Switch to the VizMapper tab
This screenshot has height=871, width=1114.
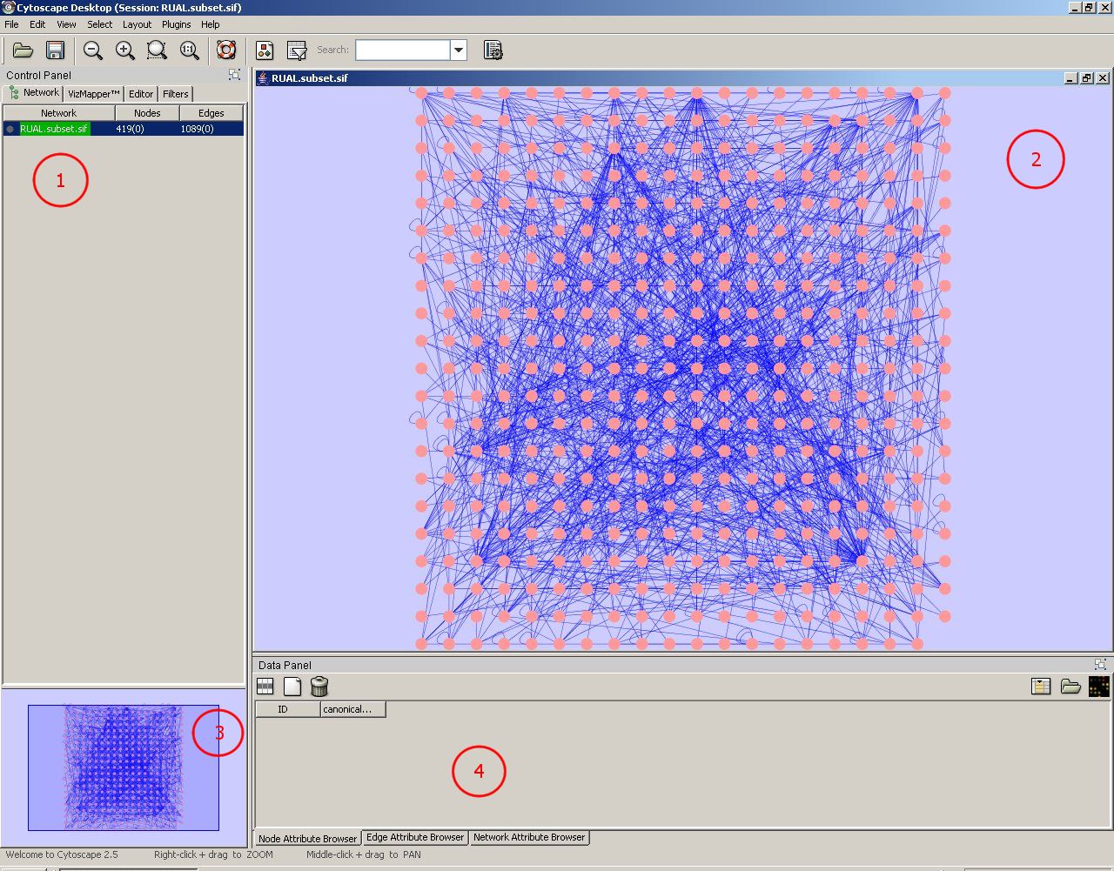click(x=93, y=94)
